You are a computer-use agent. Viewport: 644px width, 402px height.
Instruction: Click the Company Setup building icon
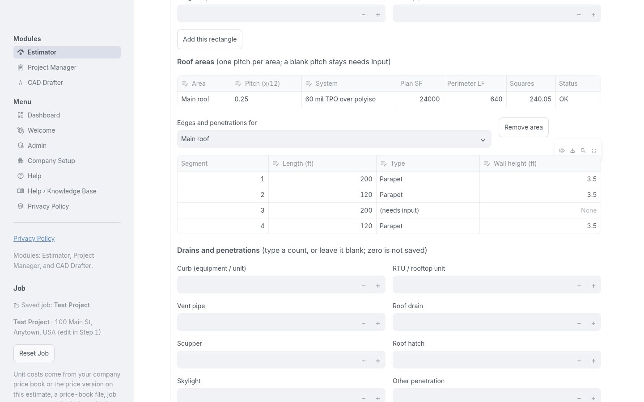pos(21,161)
